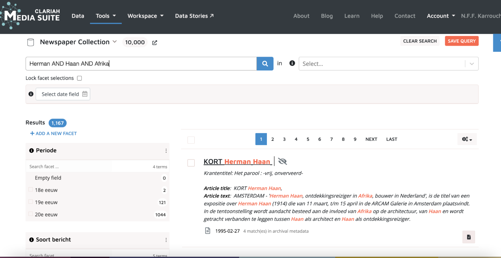Enable the Lock facet selections checkbox
Viewport: 501px width, 258px height.
coord(79,78)
